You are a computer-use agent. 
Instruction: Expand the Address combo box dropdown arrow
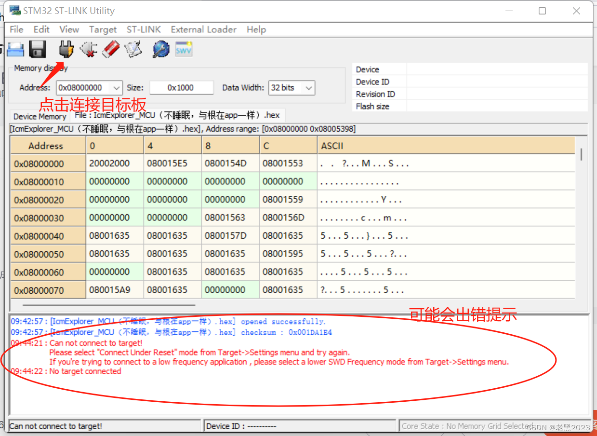tap(116, 88)
